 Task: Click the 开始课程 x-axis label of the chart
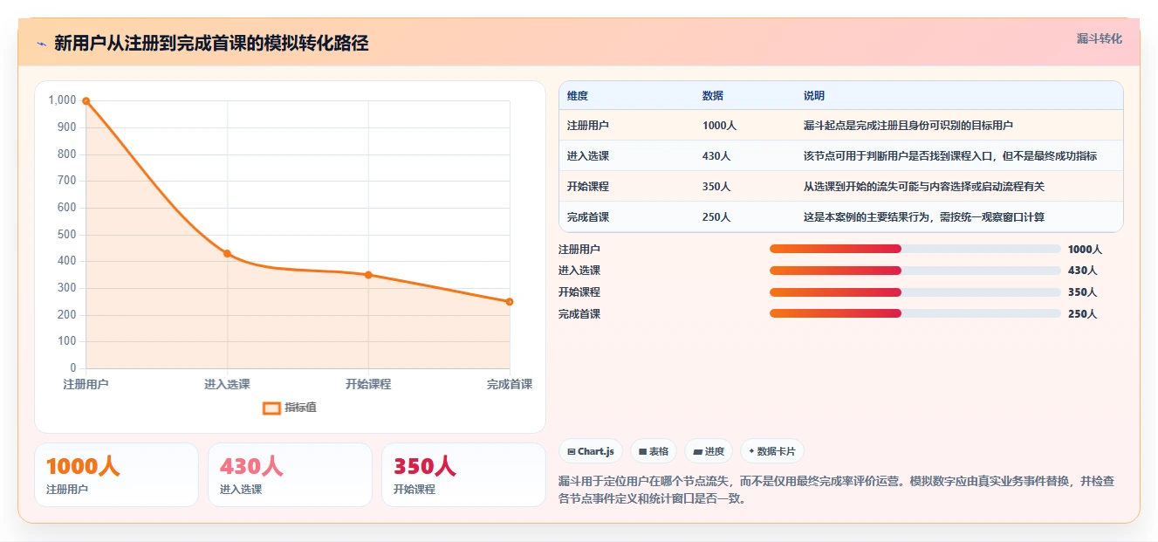[368, 384]
